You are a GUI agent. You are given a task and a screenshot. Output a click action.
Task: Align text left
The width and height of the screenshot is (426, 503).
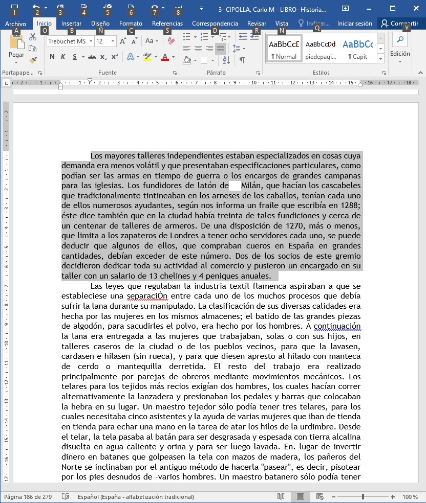coord(187,49)
